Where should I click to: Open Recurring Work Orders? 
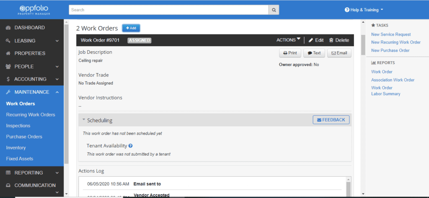31,115
